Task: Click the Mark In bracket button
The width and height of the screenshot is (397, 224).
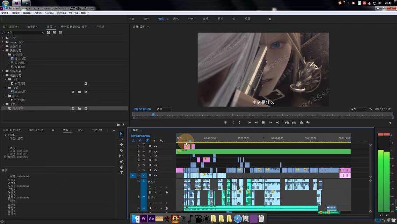Action: (x=233, y=122)
